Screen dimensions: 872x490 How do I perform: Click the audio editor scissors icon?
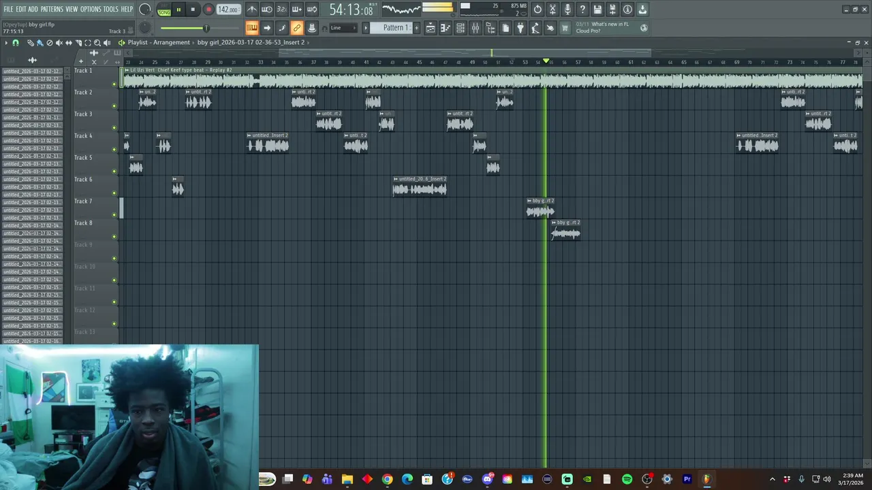pos(552,10)
